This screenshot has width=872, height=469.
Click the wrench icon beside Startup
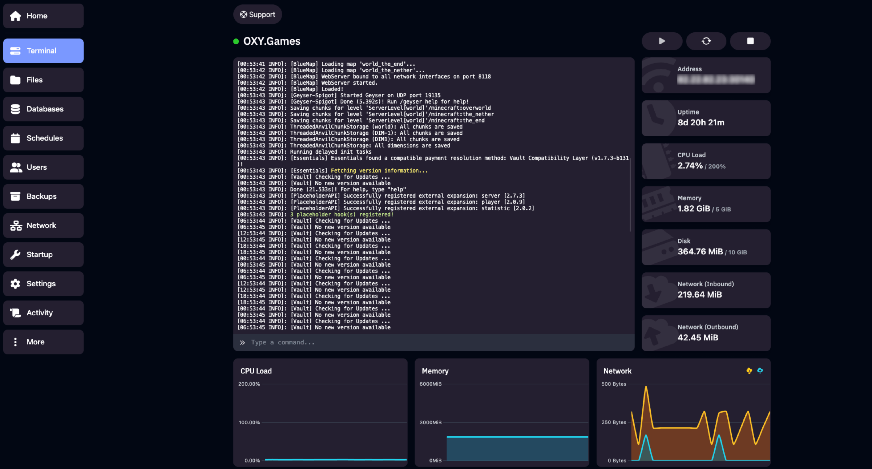pyautogui.click(x=15, y=254)
